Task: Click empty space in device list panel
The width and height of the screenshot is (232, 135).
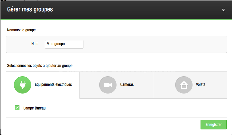Action: 133,108
